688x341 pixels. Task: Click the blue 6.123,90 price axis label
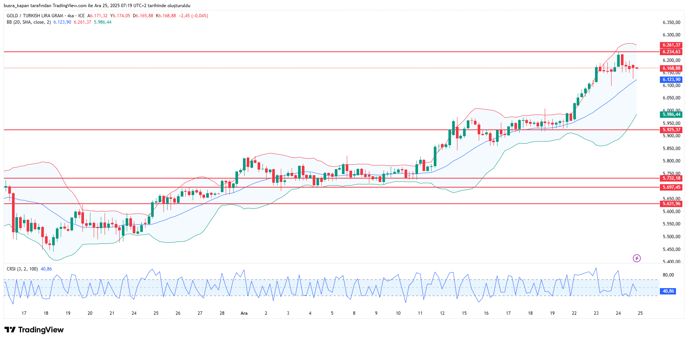pos(671,80)
